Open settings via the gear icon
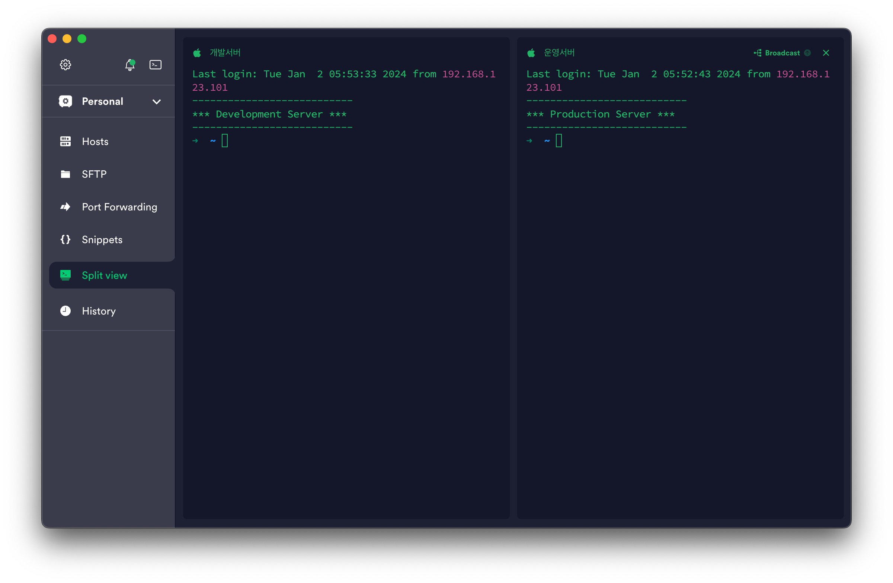Screen dimensions: 893x583 (65, 65)
